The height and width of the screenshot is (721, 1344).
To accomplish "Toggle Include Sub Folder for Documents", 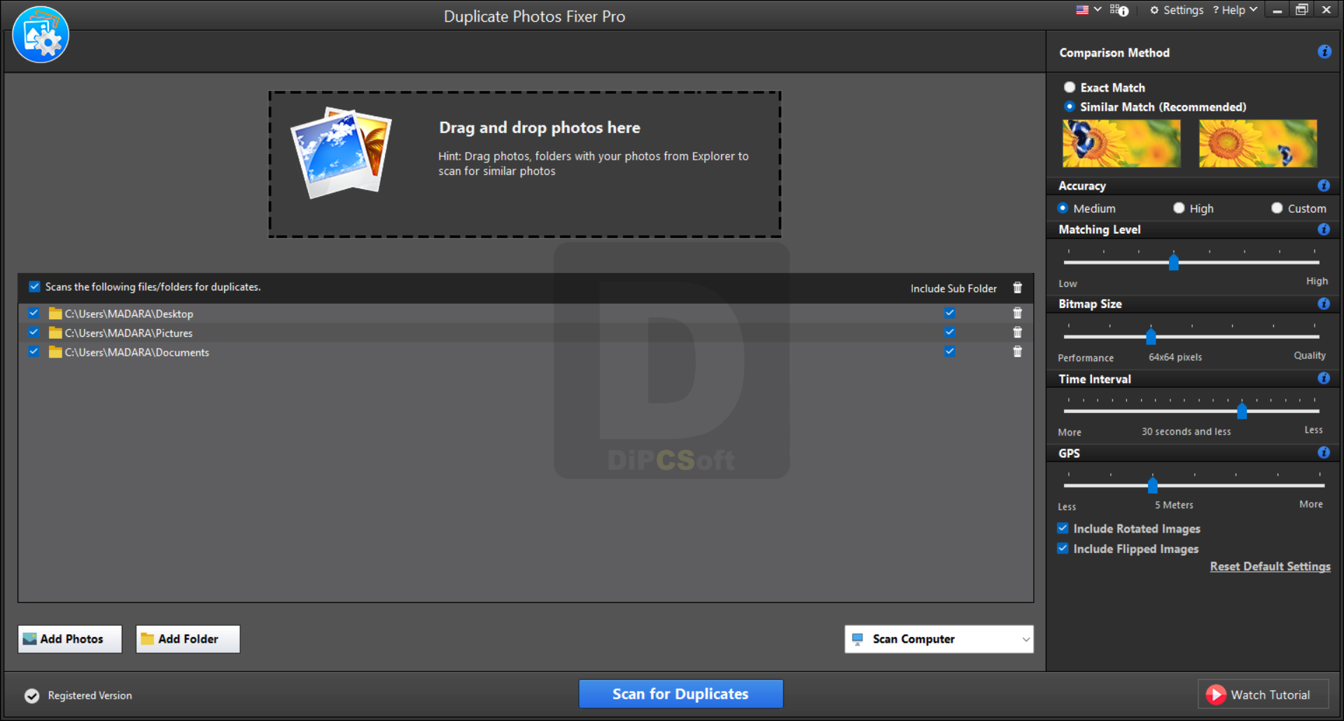I will click(950, 351).
